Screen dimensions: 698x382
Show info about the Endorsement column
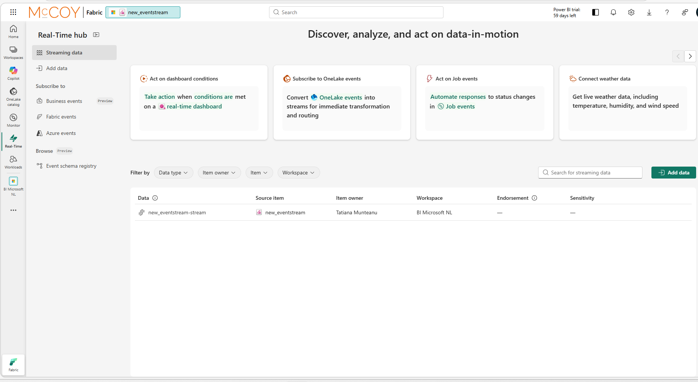[x=534, y=198]
